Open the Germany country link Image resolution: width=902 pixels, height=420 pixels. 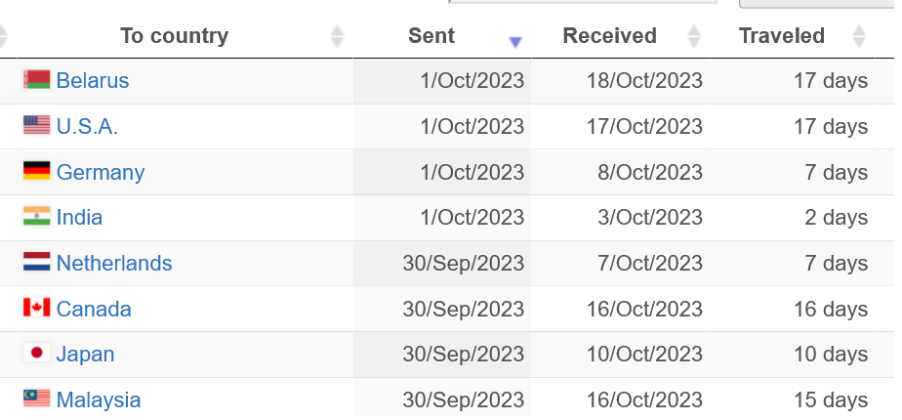click(101, 172)
